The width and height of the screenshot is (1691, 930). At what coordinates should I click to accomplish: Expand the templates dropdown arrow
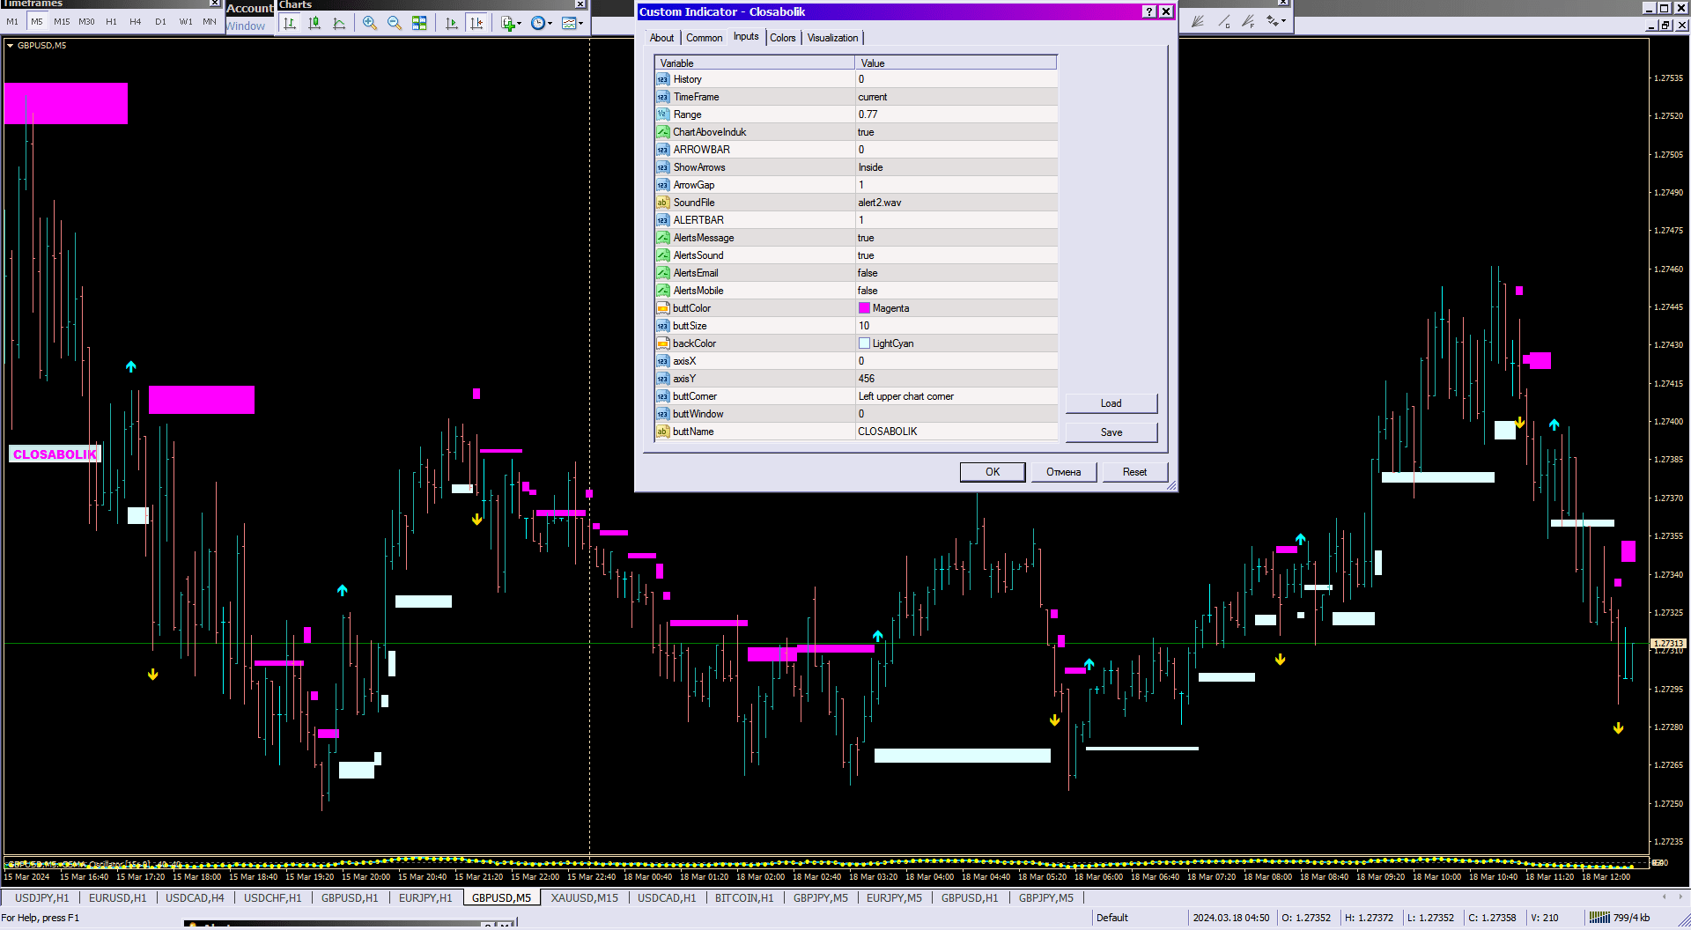[581, 24]
